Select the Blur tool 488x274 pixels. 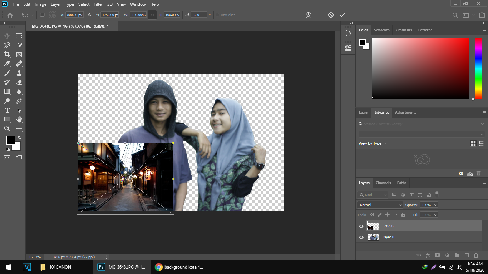(19, 91)
